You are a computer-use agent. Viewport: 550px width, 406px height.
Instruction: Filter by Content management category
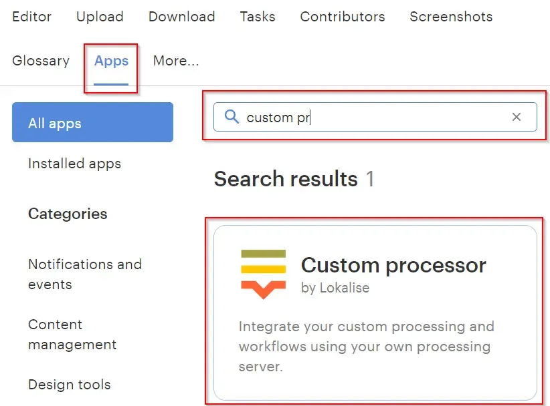[72, 335]
